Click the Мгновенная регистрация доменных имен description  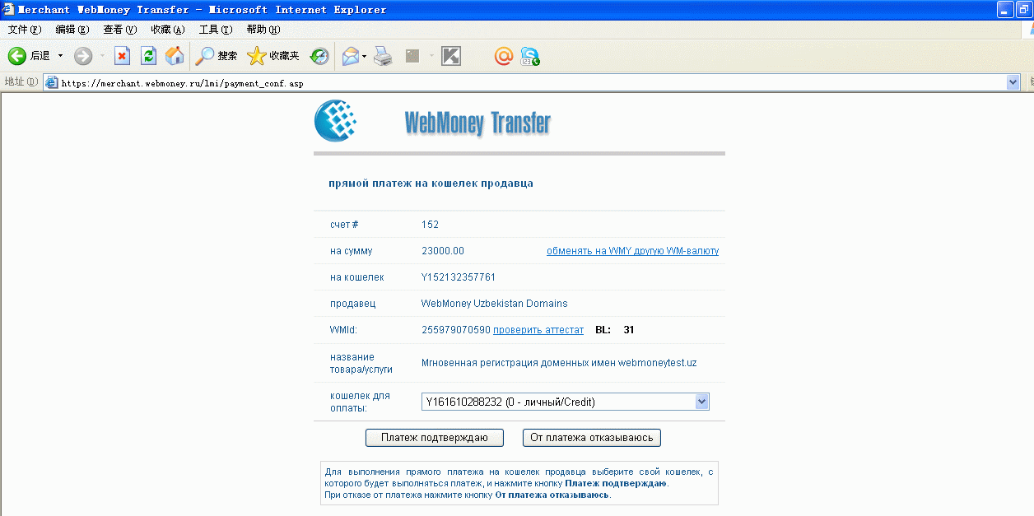[559, 363]
